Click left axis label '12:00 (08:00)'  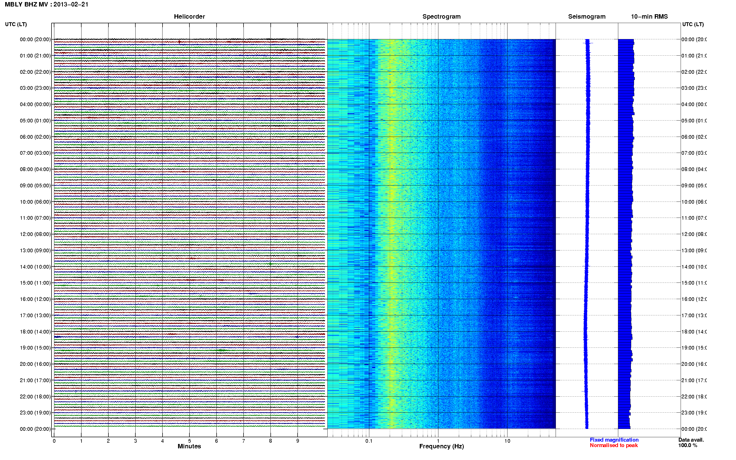(35, 234)
